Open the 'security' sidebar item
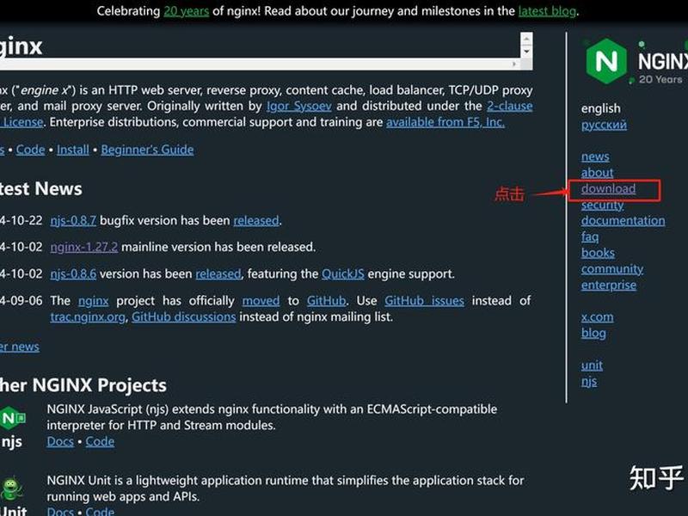 (603, 205)
